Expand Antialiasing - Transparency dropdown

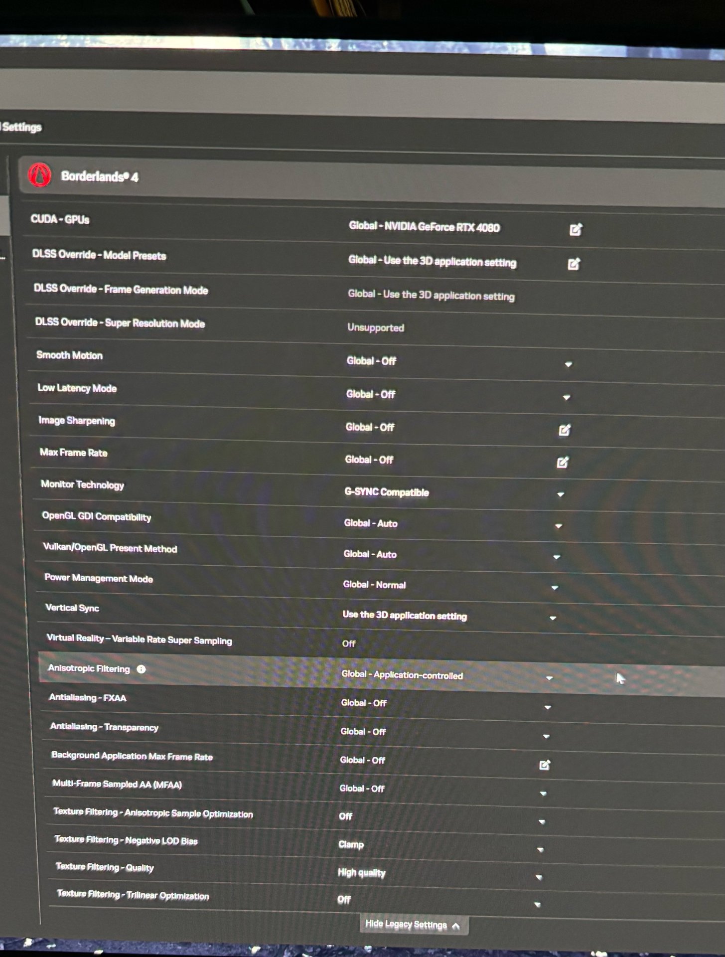click(x=546, y=736)
